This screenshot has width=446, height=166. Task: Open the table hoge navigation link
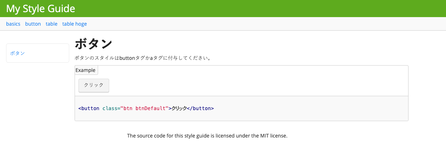75,24
